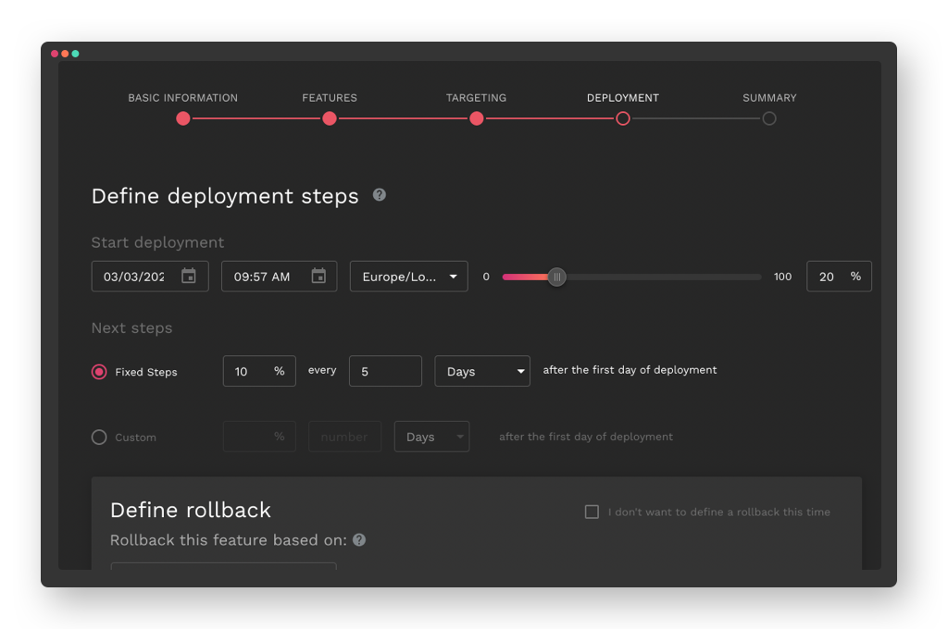
Task: Click the field below Rollback this feature
Action: (x=224, y=565)
